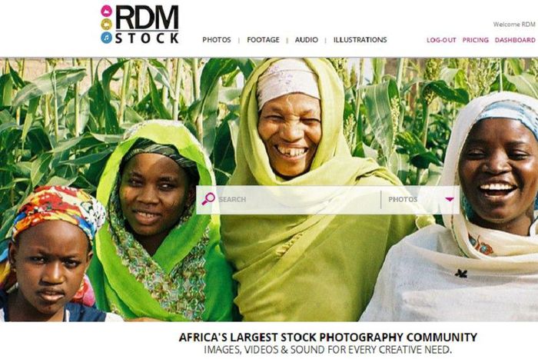The width and height of the screenshot is (538, 359).
Task: Open the PHOTOS nav menu item
Action: point(217,40)
